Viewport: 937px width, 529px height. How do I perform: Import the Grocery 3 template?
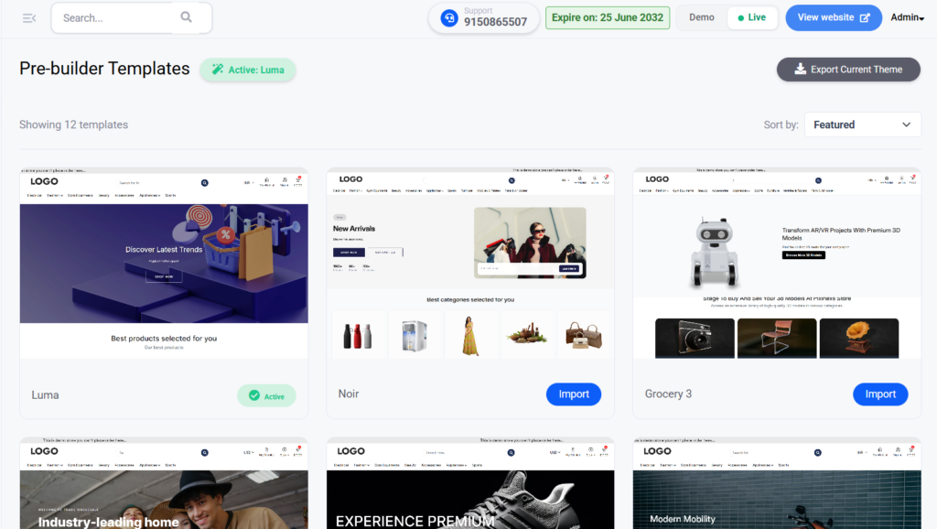(880, 394)
